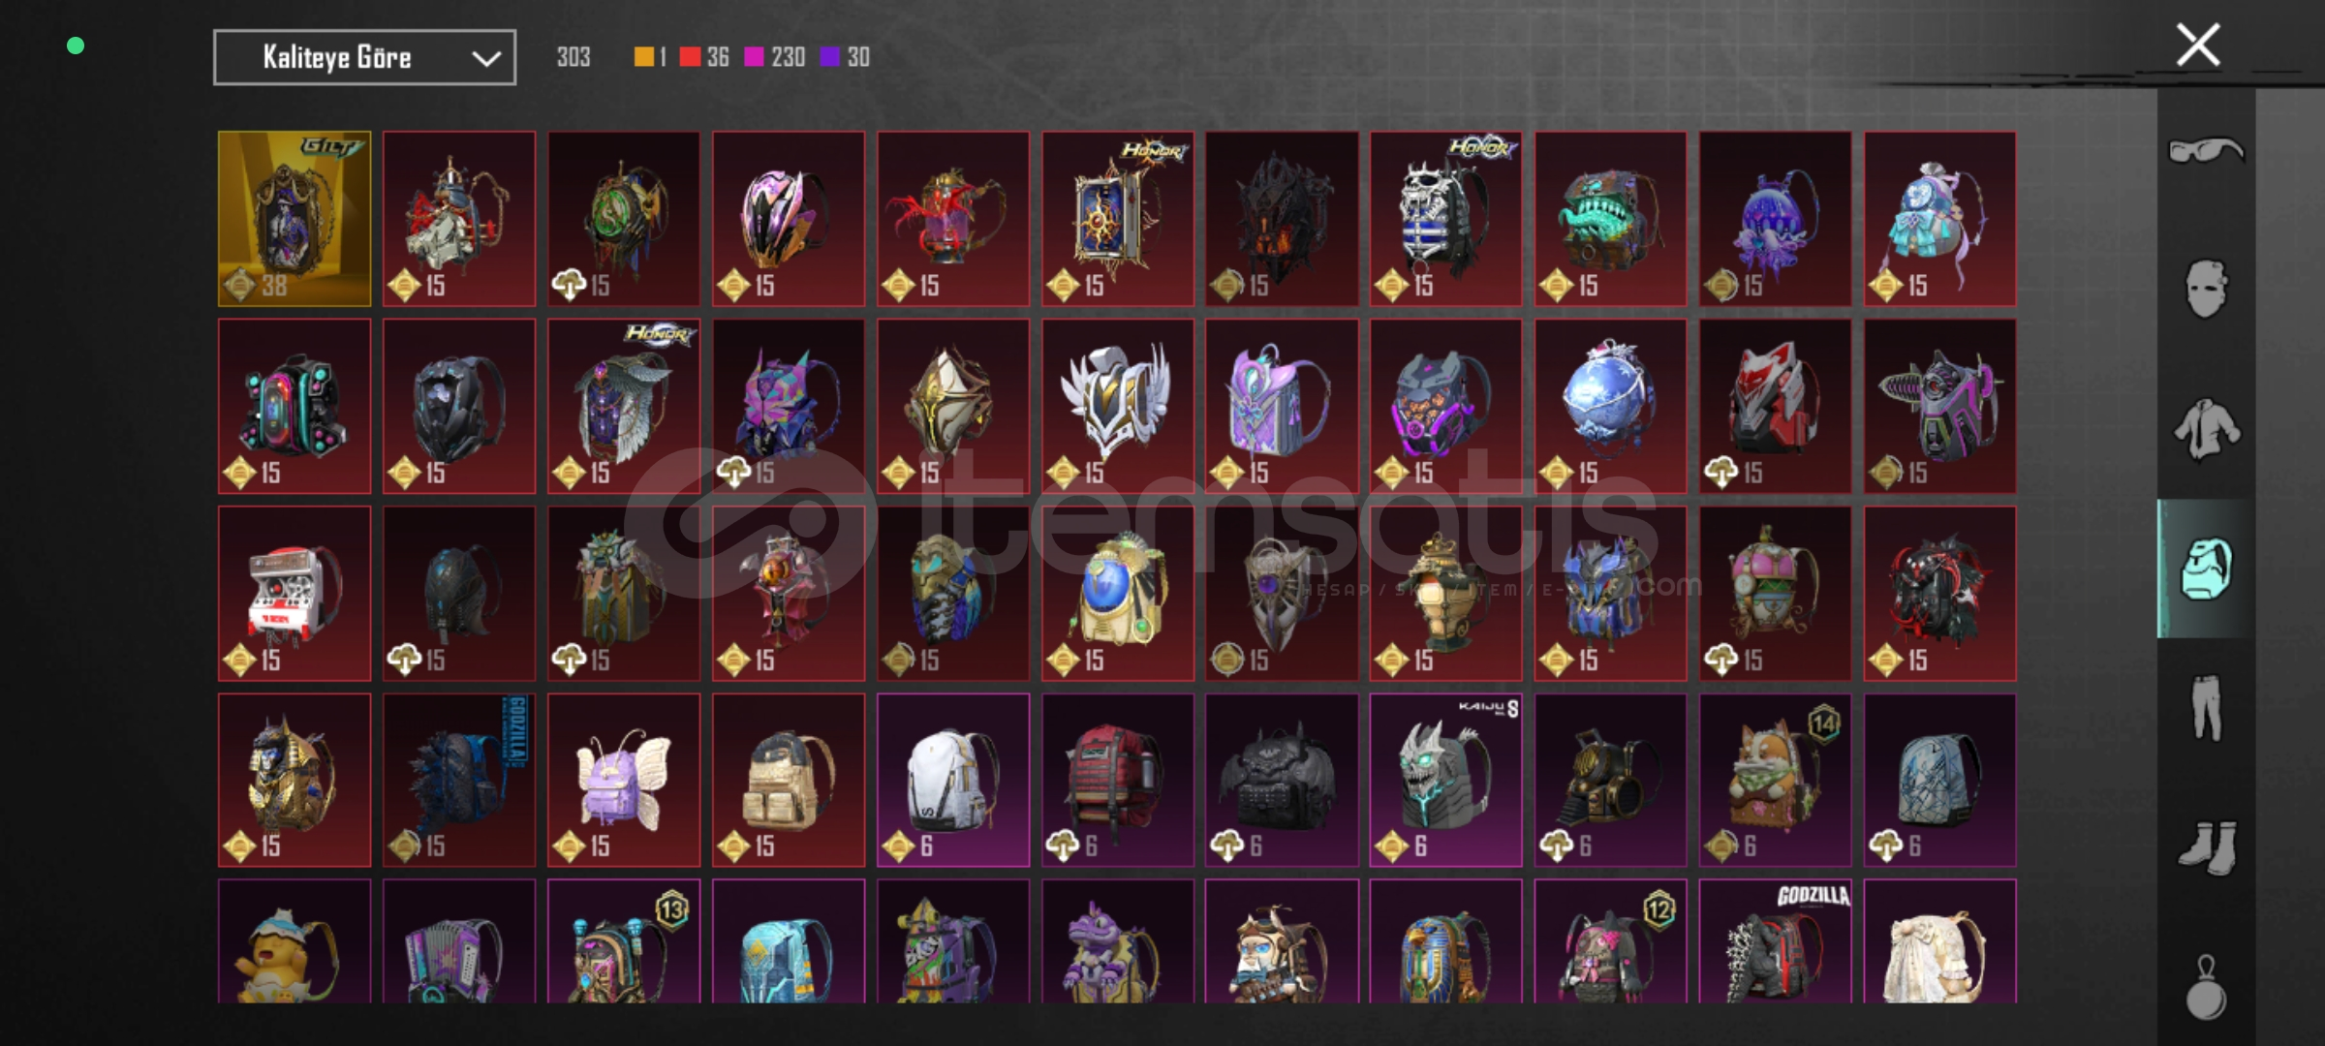
Task: Open the ornament category at sidebar bottom
Action: click(2206, 988)
